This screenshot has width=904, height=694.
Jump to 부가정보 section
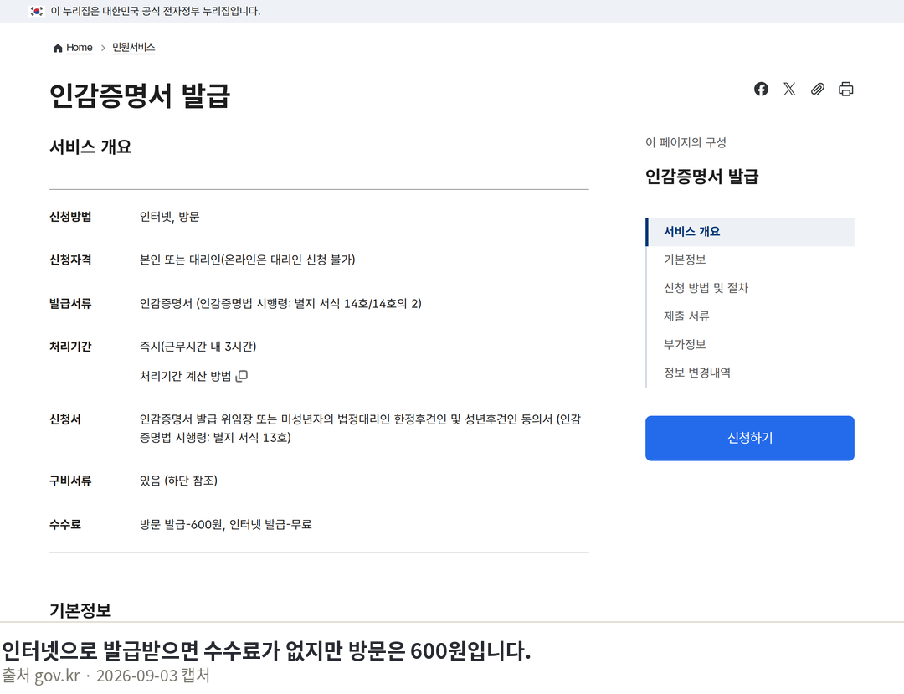[685, 345]
